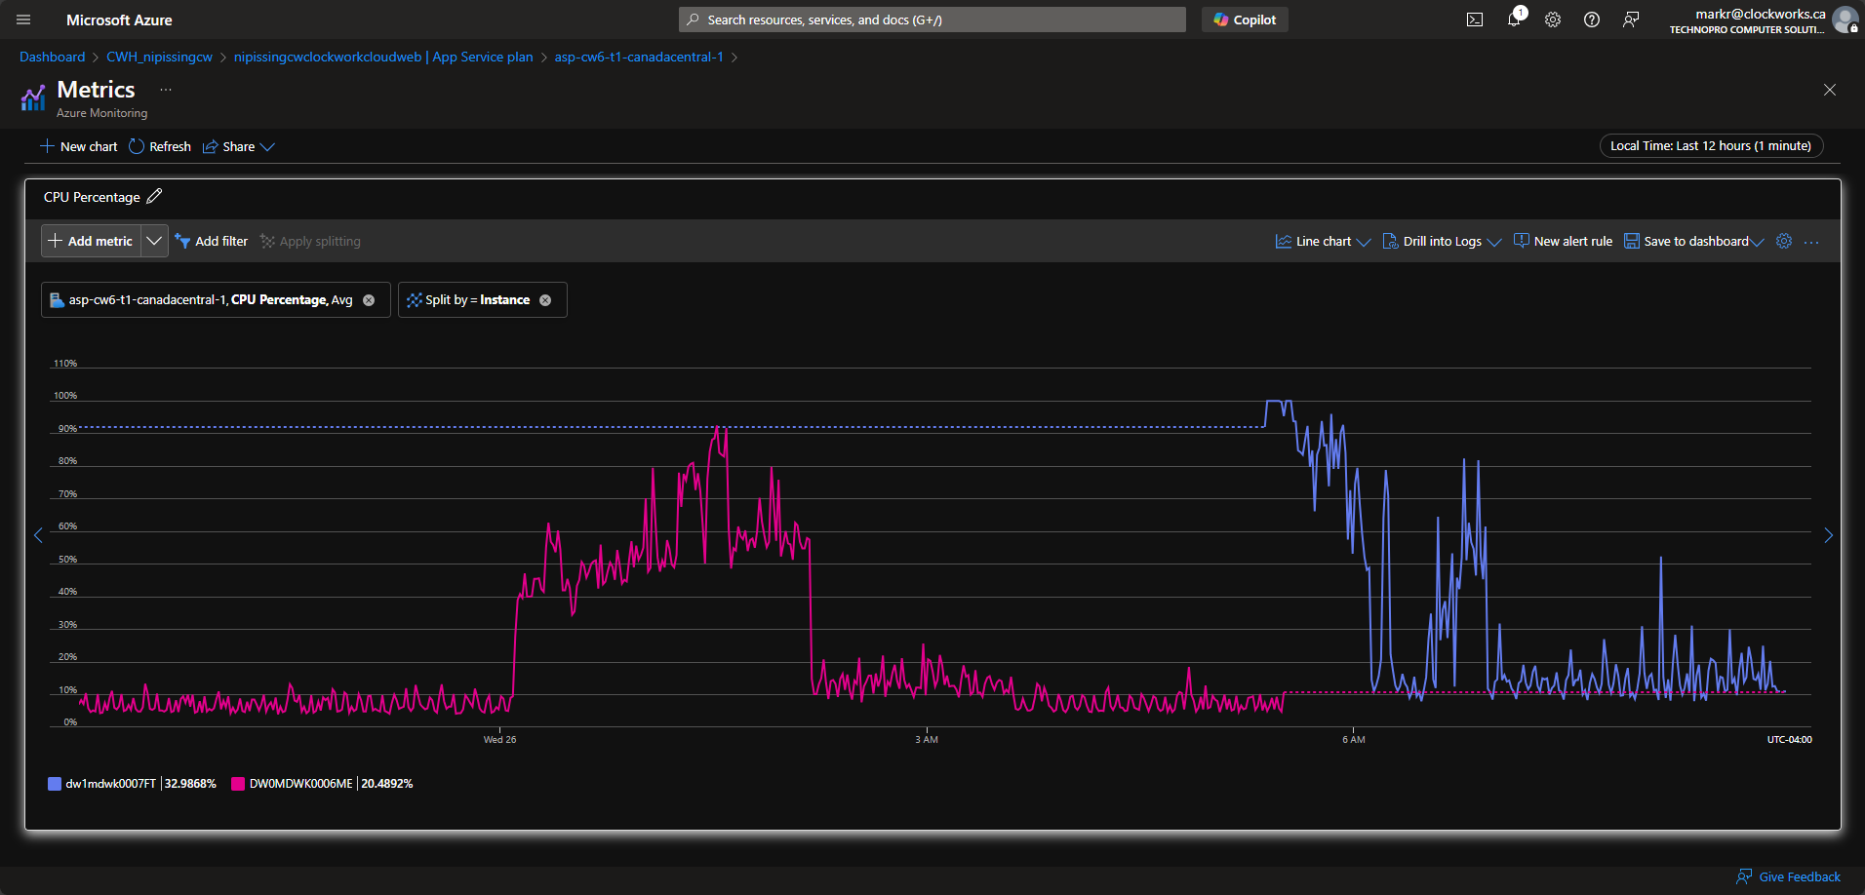The height and width of the screenshot is (895, 1865).
Task: Go to the Dashboard breadcrumb
Action: pos(52,57)
